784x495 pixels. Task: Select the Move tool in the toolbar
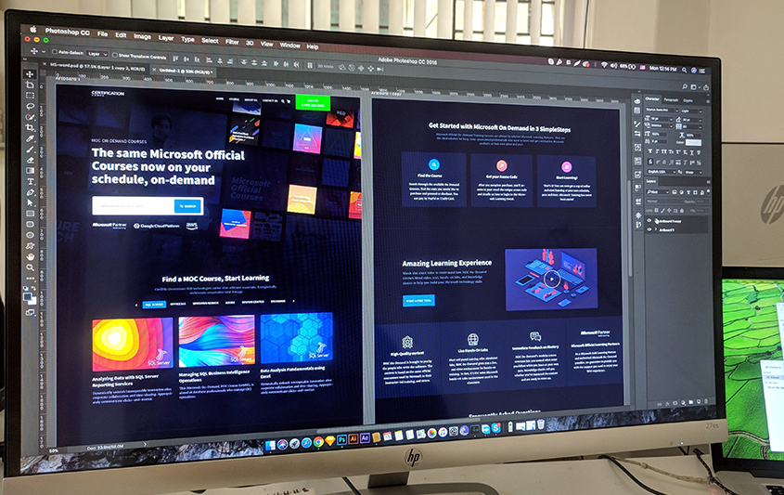pos(30,74)
